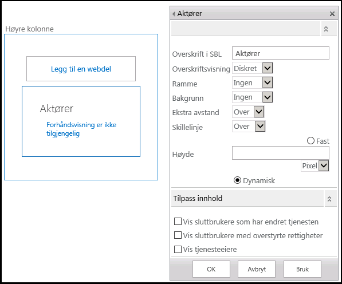Image resolution: width=342 pixels, height=284 pixels.
Task: Click the Legg til en webdel link
Action: click(81, 69)
